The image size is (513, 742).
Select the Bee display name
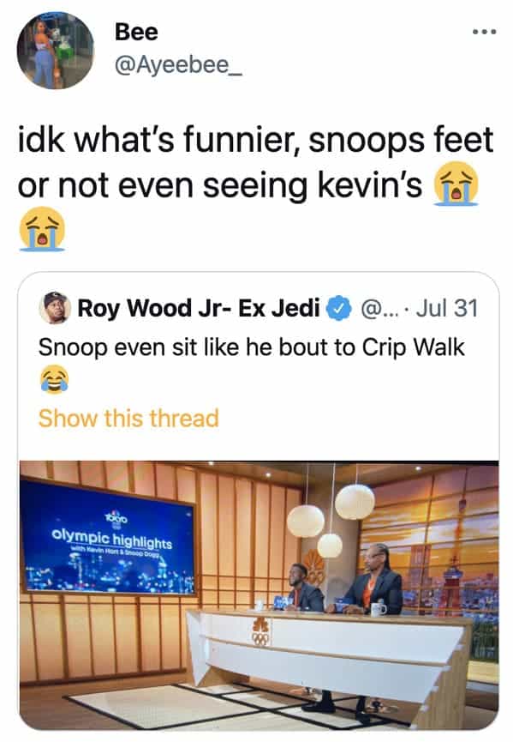pos(136,32)
